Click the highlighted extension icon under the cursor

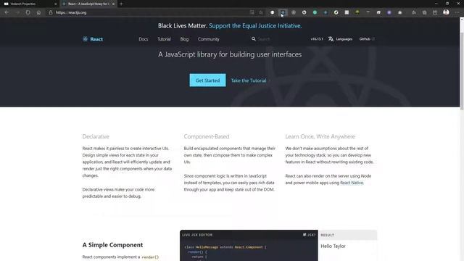coord(283,12)
